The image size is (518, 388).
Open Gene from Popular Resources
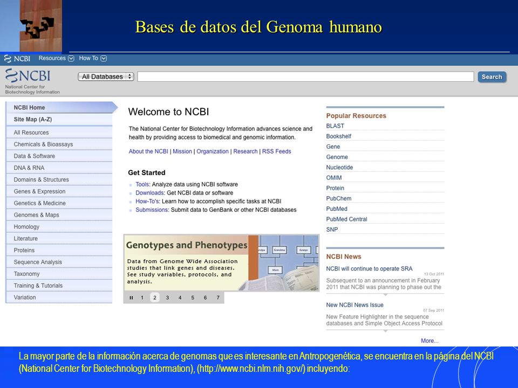(333, 147)
